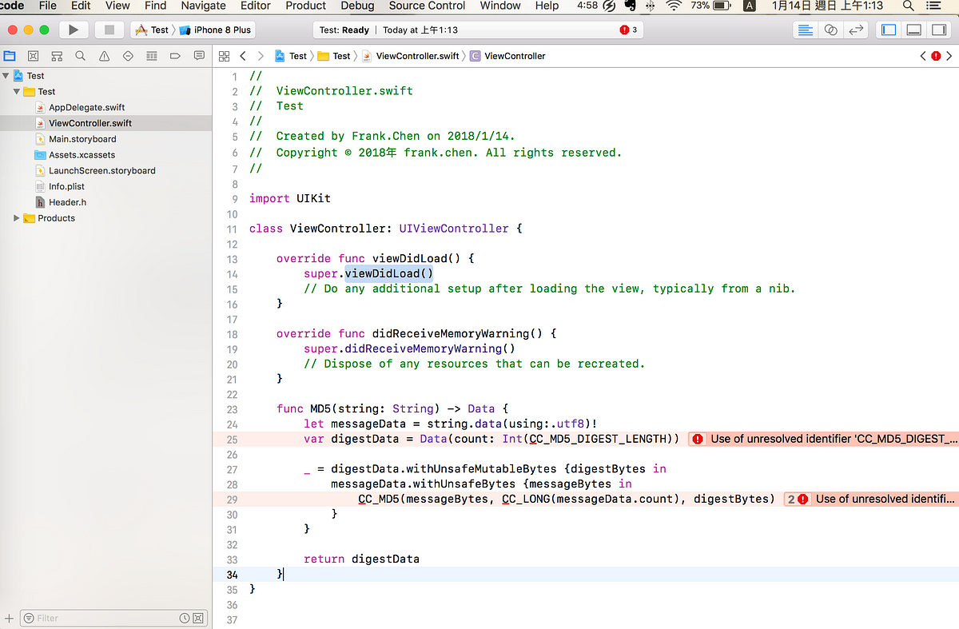The image size is (959, 629).
Task: Open the File menu
Action: point(48,6)
